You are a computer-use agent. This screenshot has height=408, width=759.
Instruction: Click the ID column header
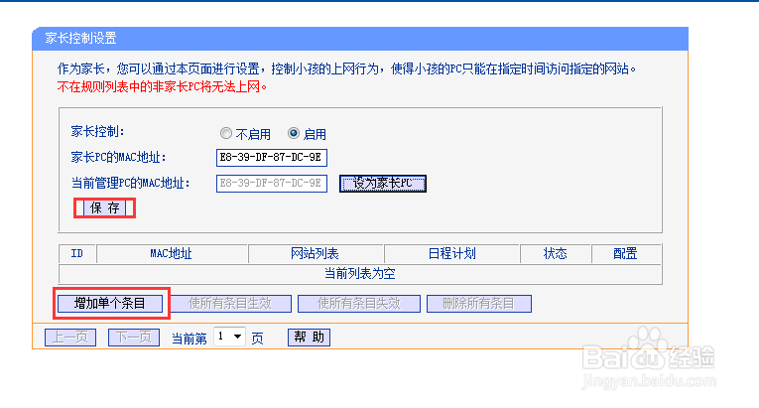click(x=77, y=253)
